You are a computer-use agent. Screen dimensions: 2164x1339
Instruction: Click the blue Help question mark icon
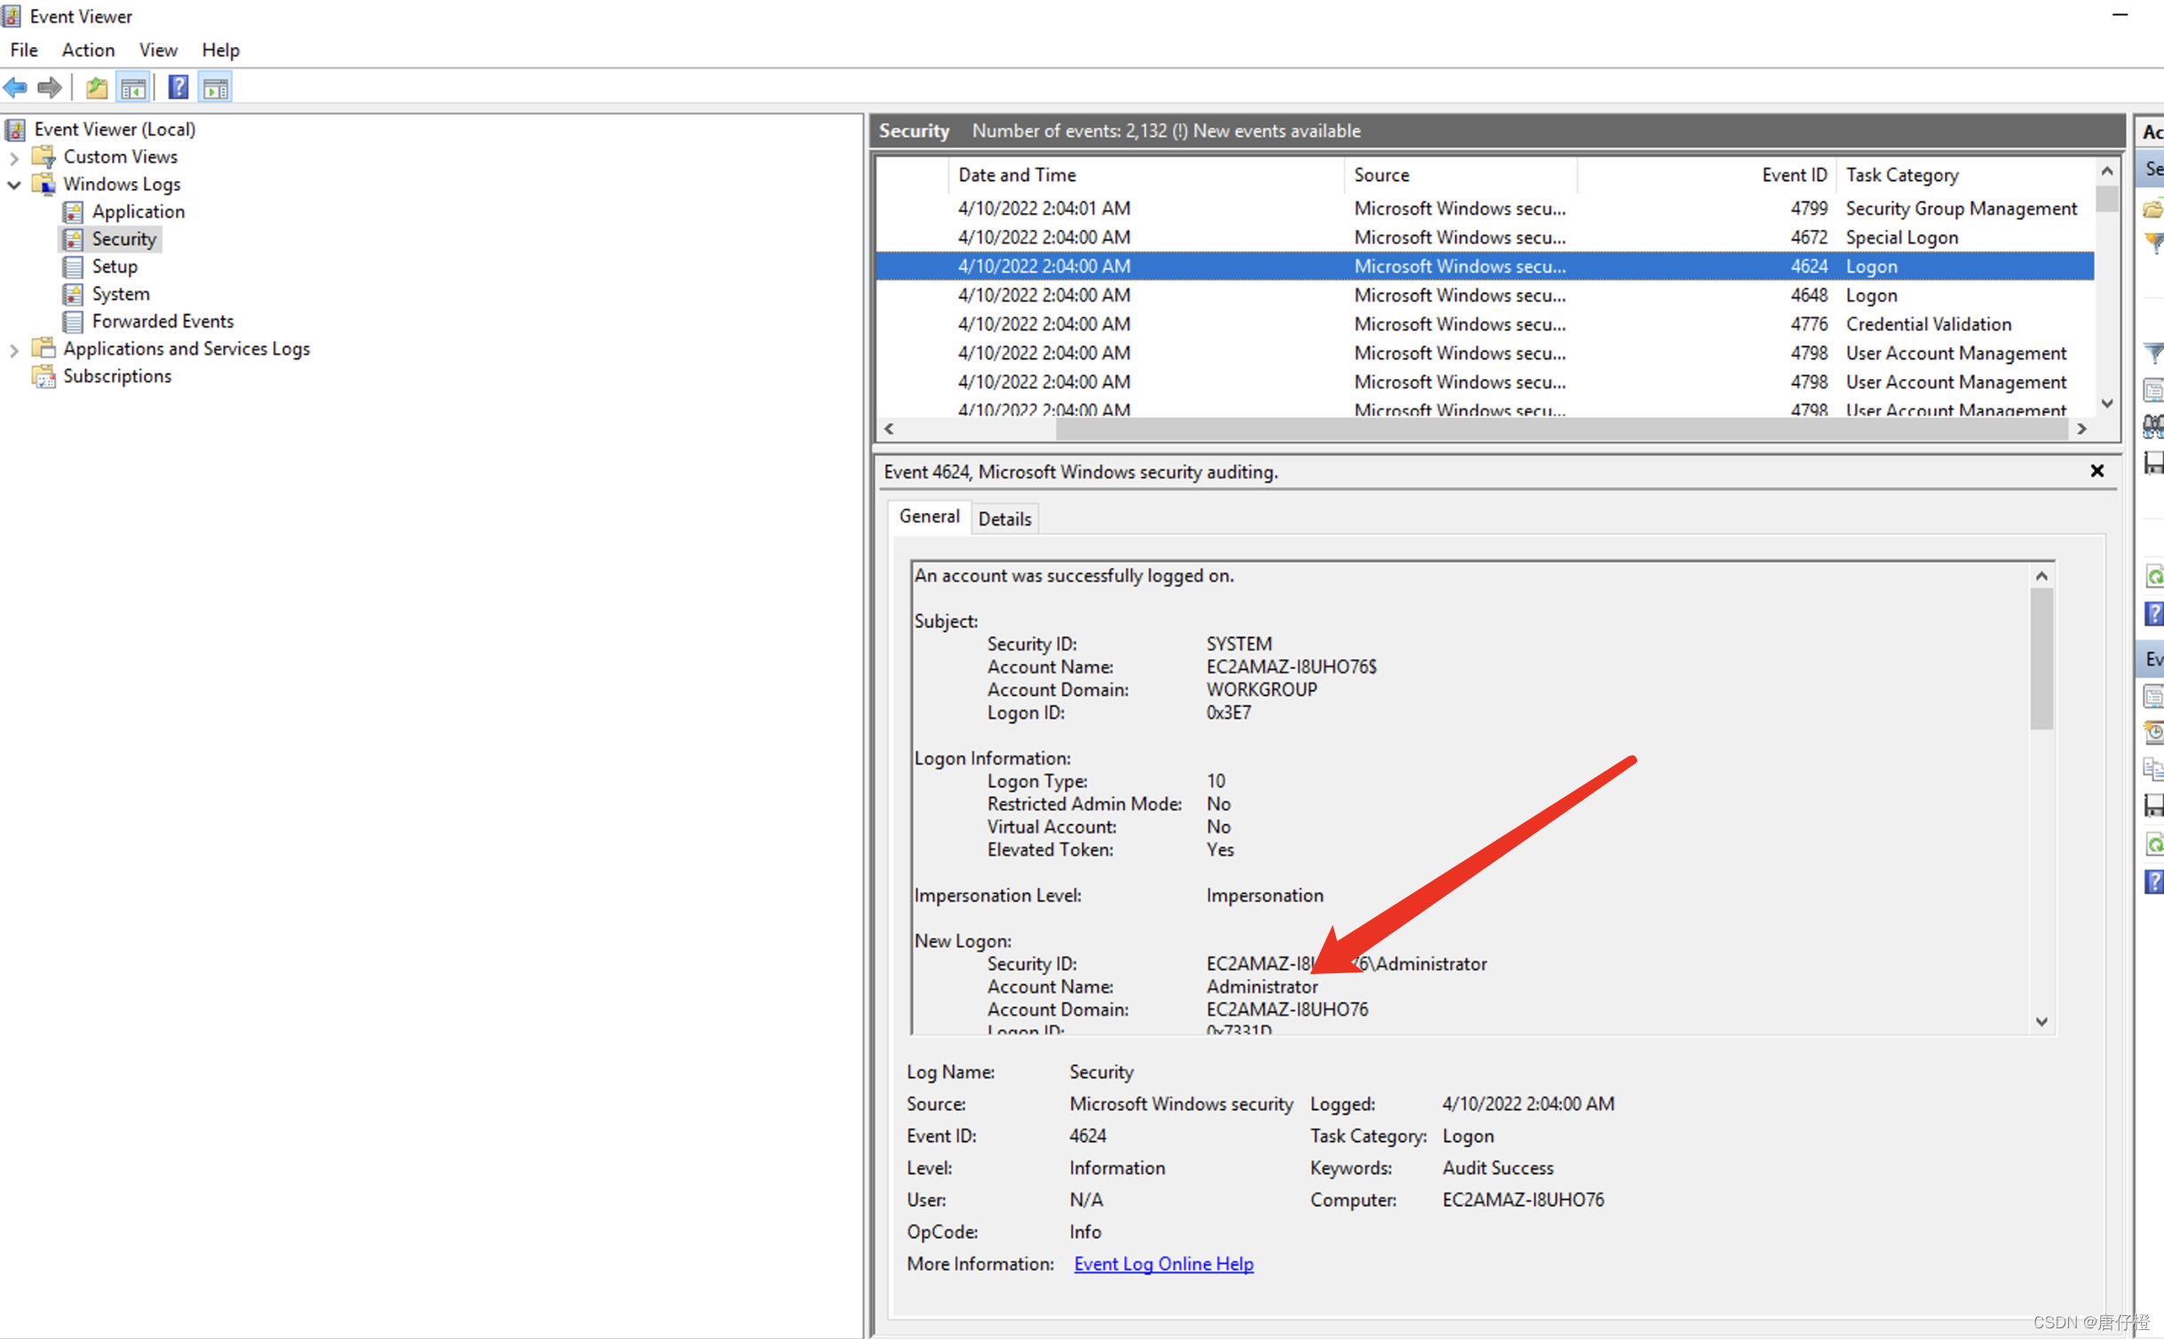point(179,87)
